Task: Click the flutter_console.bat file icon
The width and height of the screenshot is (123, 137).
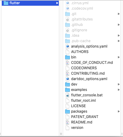Action: click(x=67, y=95)
